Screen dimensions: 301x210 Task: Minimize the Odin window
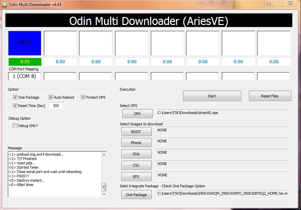tap(269, 3)
